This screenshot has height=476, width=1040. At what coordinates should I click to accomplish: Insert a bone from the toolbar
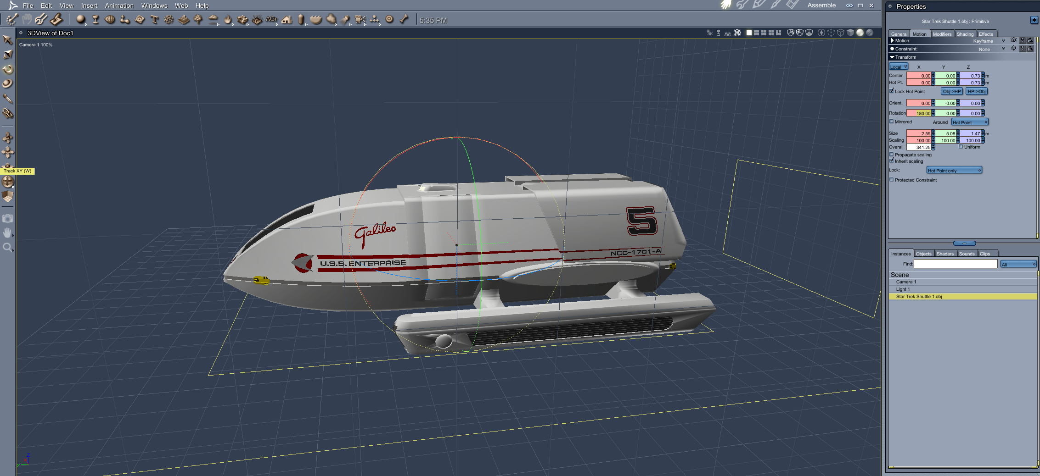(x=404, y=19)
